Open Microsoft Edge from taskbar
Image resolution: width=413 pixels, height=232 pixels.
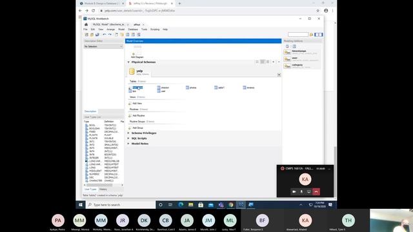coord(181,205)
